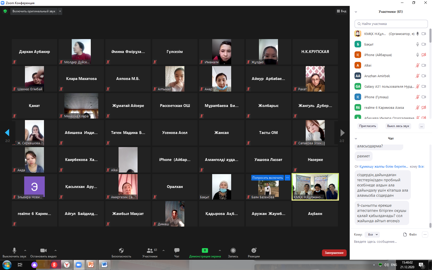The height and width of the screenshot is (270, 432).
Task: Open the Security (Безопасность) shield icon
Action: coord(121,250)
